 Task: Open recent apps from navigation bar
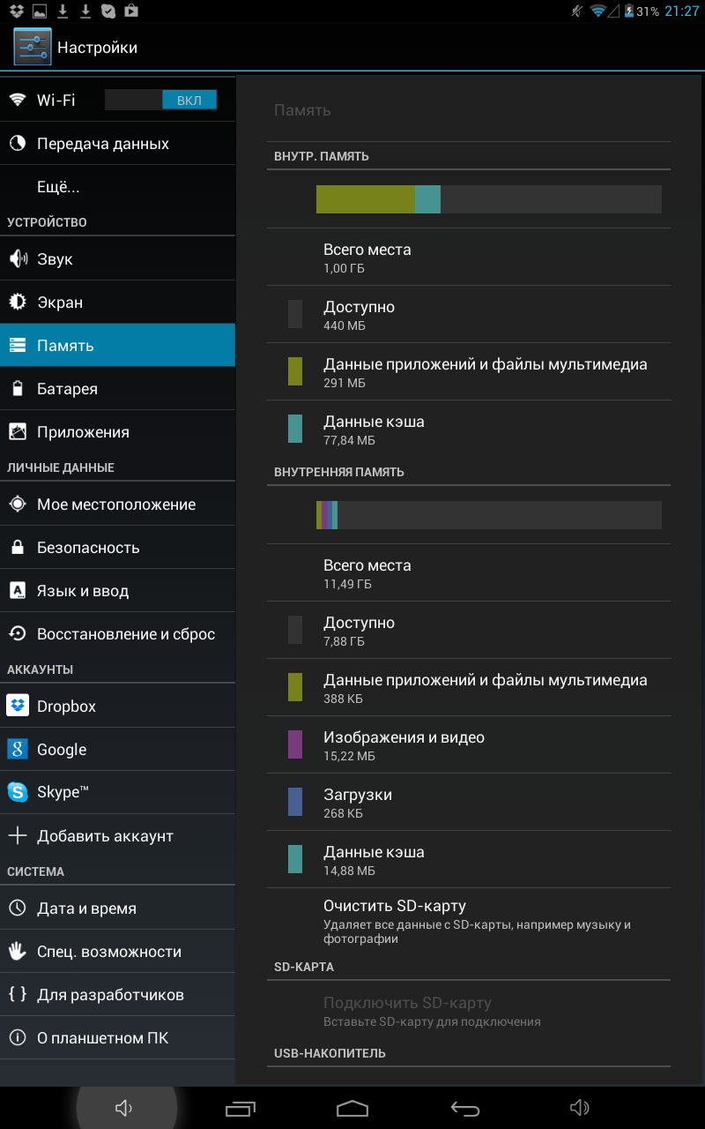pos(240,1108)
